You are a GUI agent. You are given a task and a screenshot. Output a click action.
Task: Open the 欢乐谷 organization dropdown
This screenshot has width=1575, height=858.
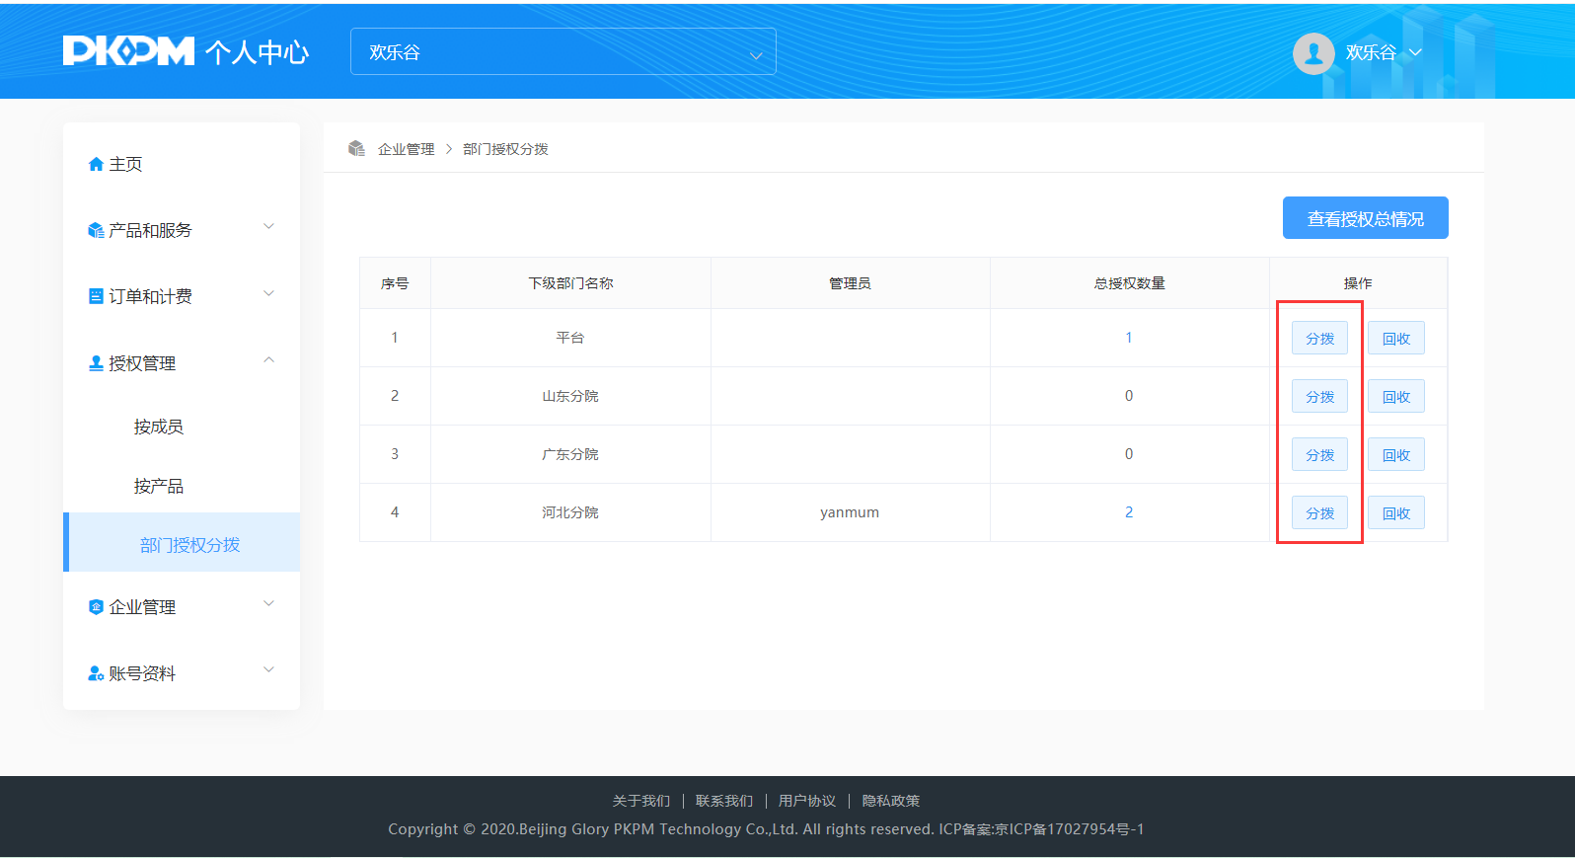tap(562, 52)
